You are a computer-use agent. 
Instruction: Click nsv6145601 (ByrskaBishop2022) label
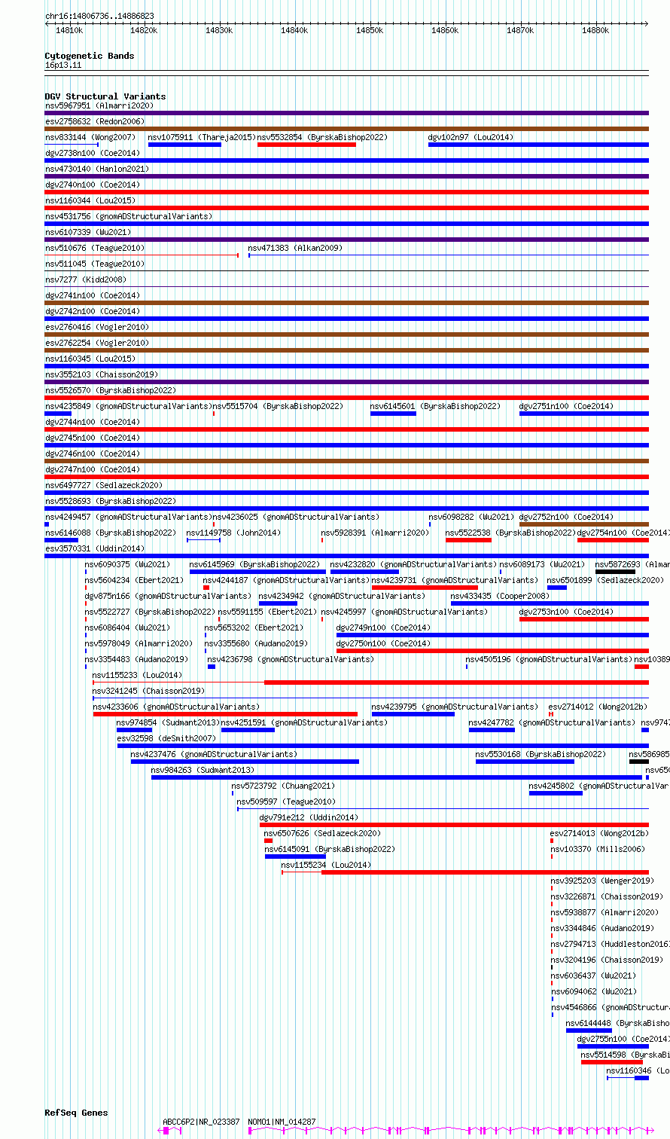point(435,407)
